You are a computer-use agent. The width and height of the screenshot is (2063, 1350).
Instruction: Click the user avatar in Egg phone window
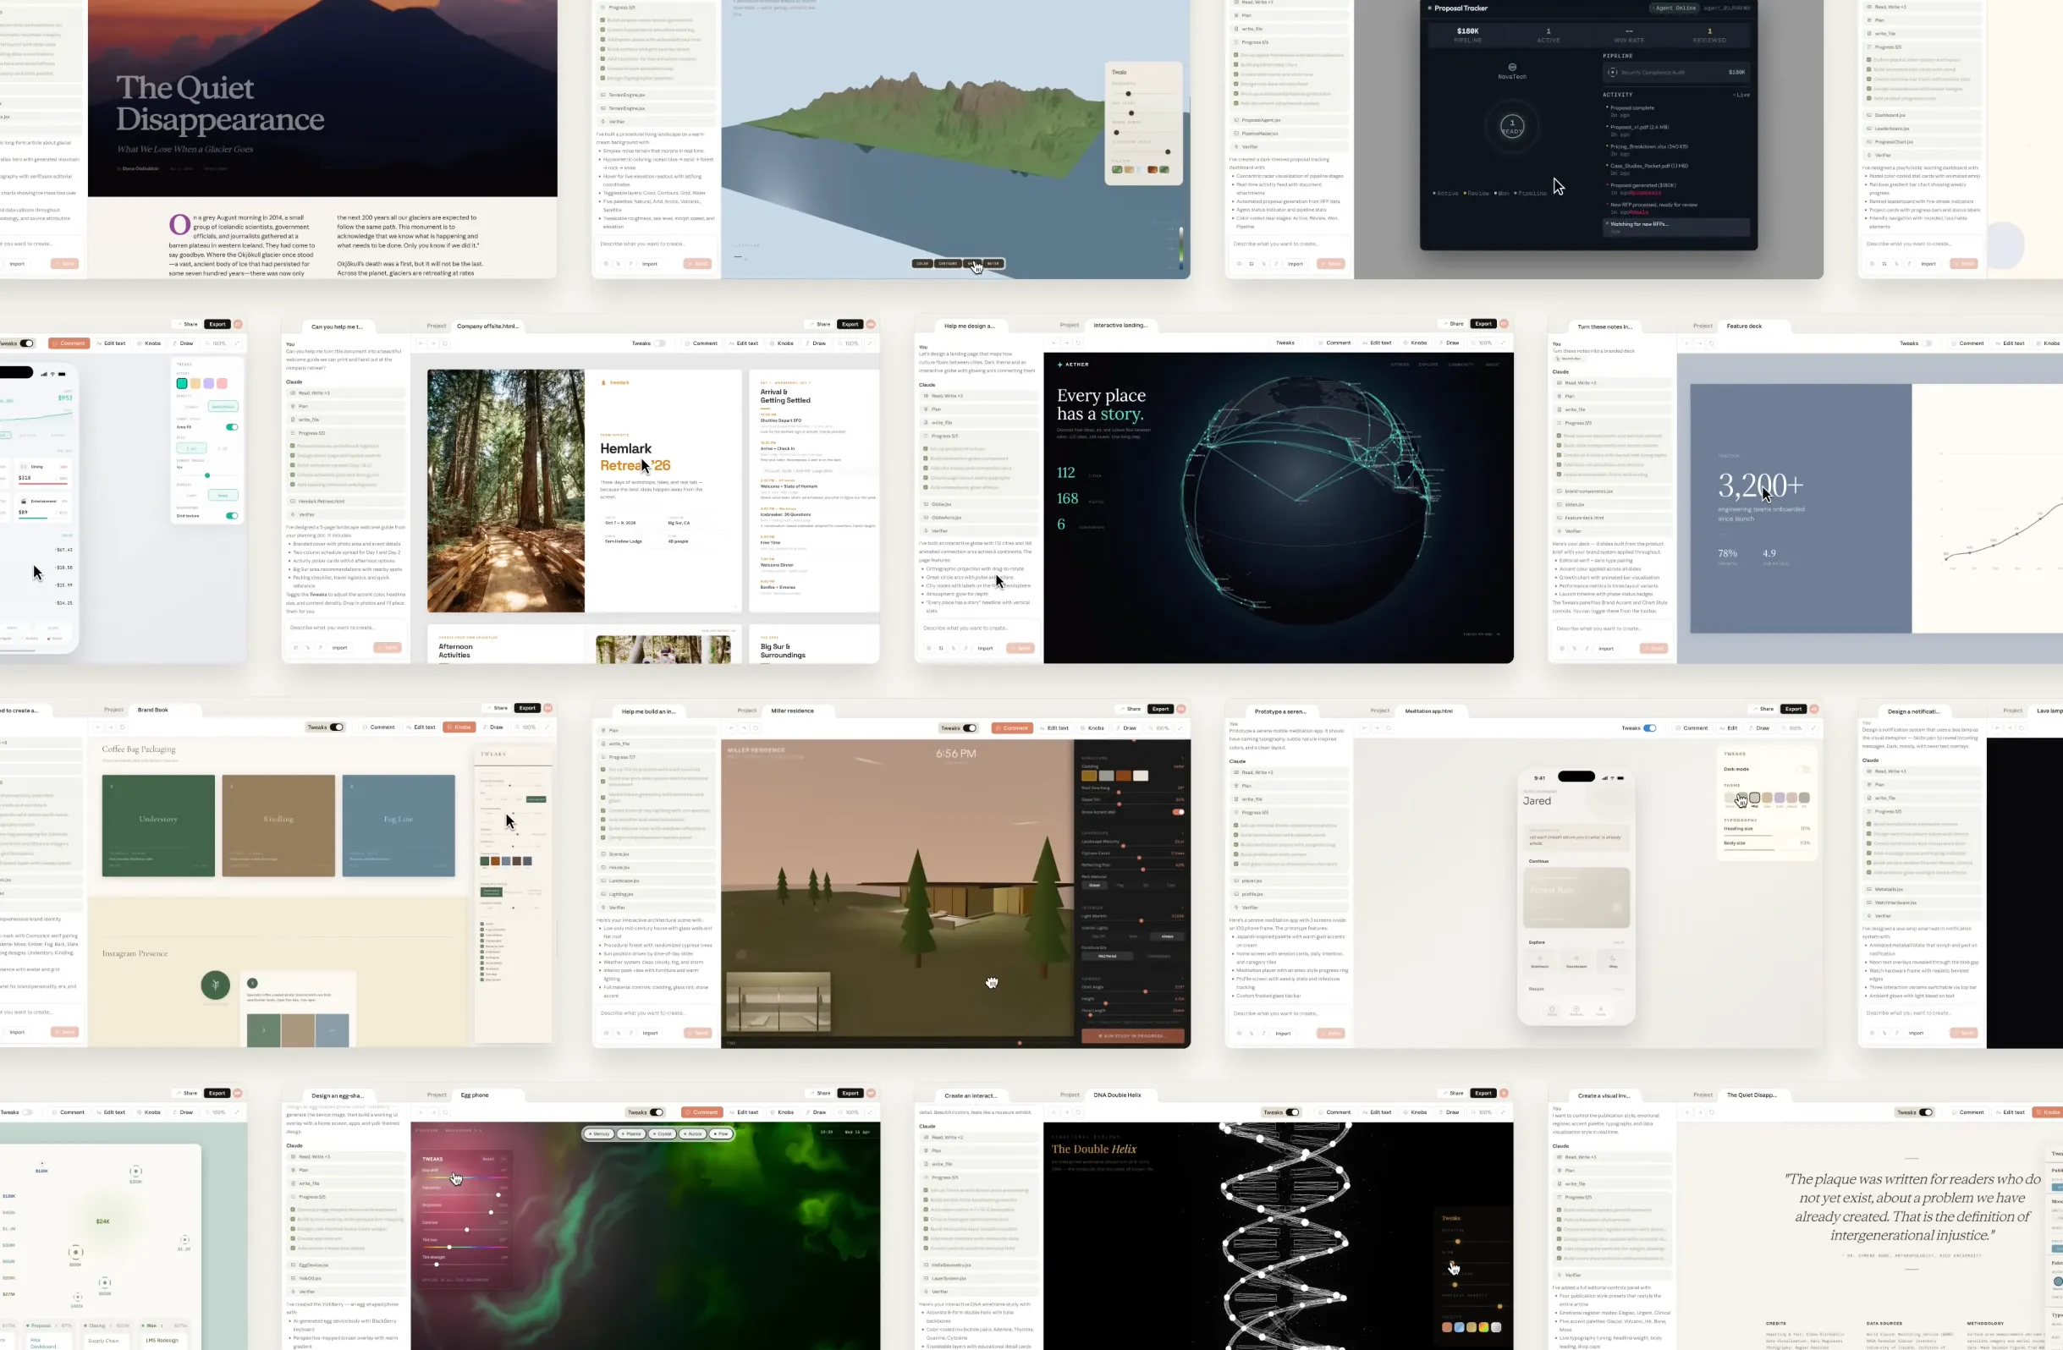[871, 1094]
